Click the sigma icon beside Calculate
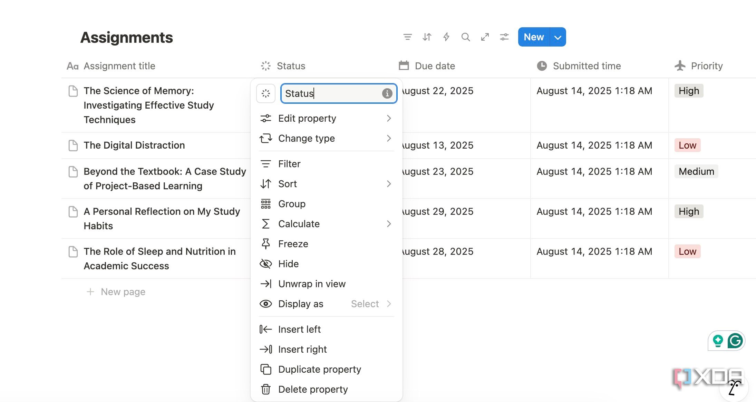This screenshot has height=402, width=756. click(265, 224)
